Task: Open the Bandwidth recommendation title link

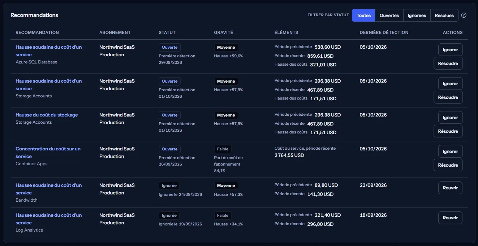Action: click(49, 189)
